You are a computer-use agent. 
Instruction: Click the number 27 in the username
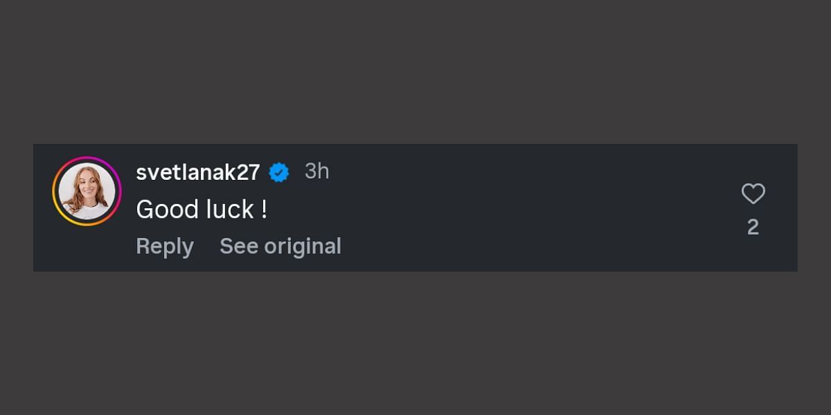click(248, 172)
